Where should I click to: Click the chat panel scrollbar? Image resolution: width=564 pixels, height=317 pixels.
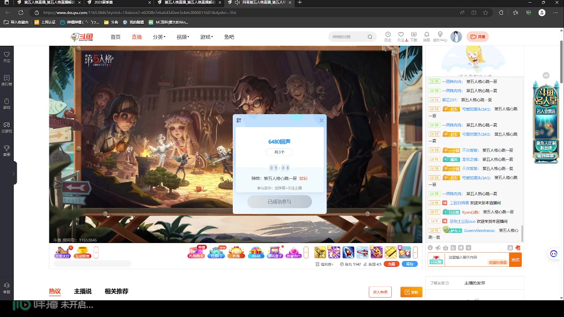[x=523, y=233]
